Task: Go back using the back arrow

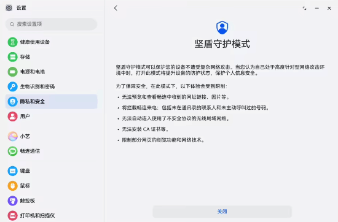Action: 116,8
